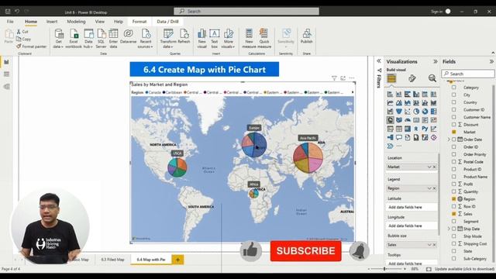Select the Stacked bar chart visual
Viewport: 496px width, 279px height.
(x=391, y=95)
